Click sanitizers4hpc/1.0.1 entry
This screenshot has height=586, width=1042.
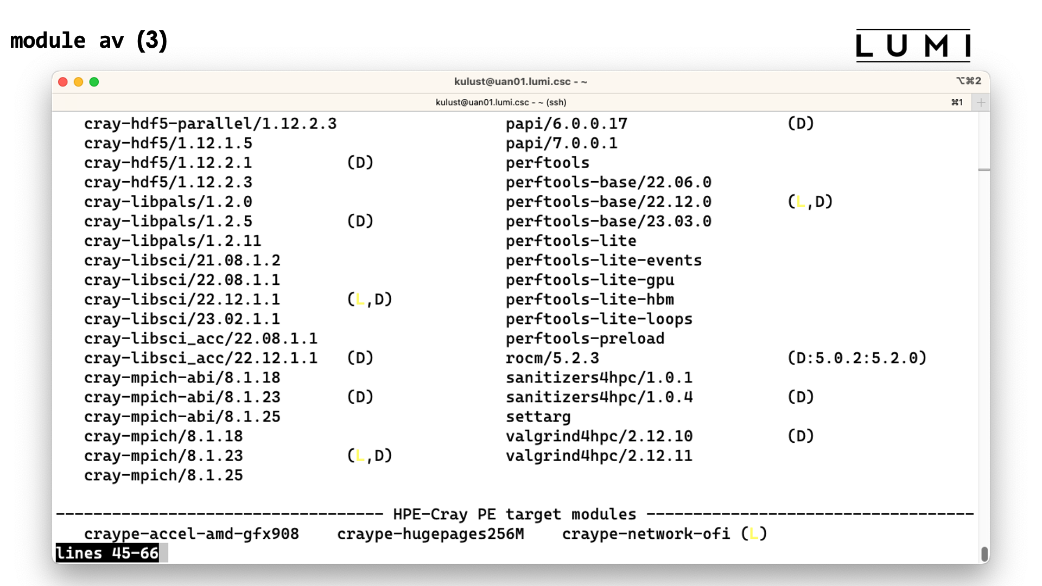tap(599, 378)
